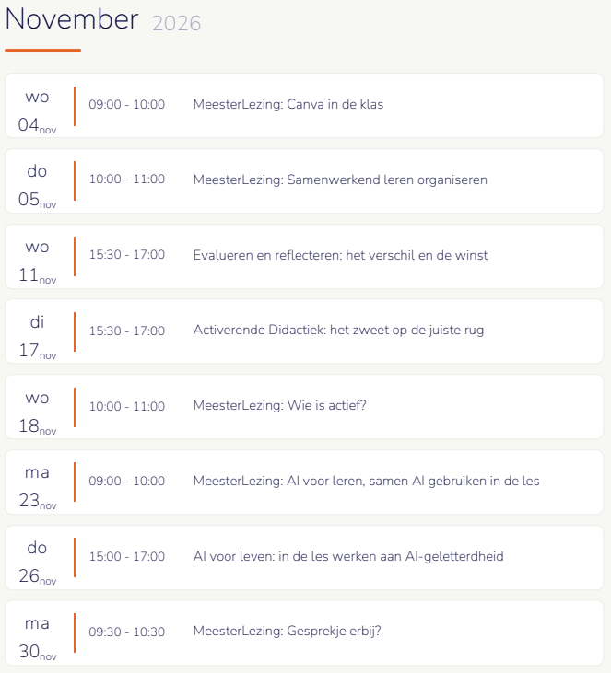Viewport: 611px width, 673px height.
Task: Select the do 26 nov date block
Action: 37,563
